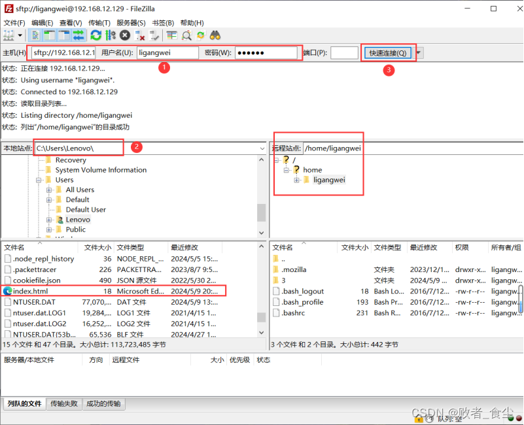
Task: Expand the Lenovo user folder
Action: tap(49, 220)
